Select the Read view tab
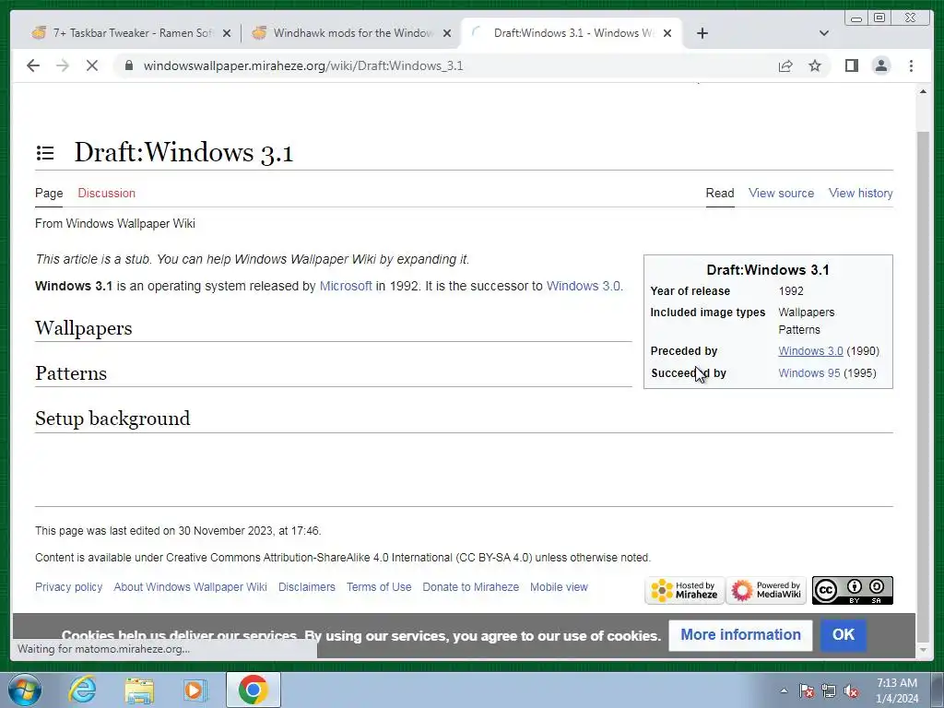The height and width of the screenshot is (708, 944). pos(719,194)
